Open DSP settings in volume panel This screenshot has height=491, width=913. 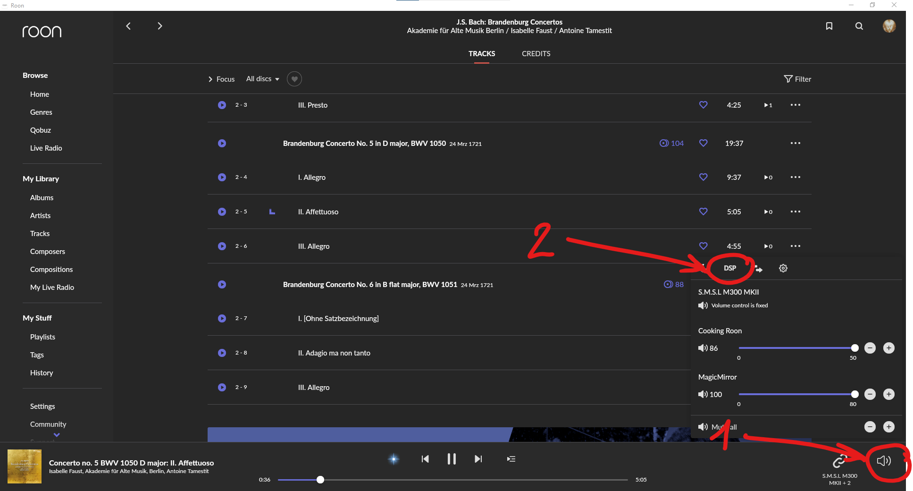730,268
